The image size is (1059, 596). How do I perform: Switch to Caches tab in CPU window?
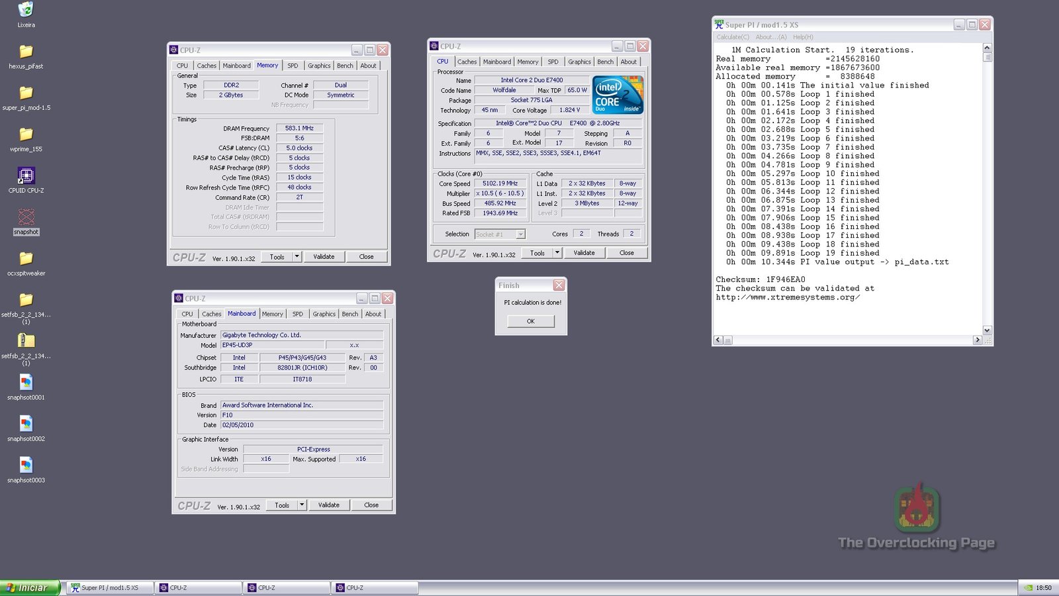click(x=467, y=62)
